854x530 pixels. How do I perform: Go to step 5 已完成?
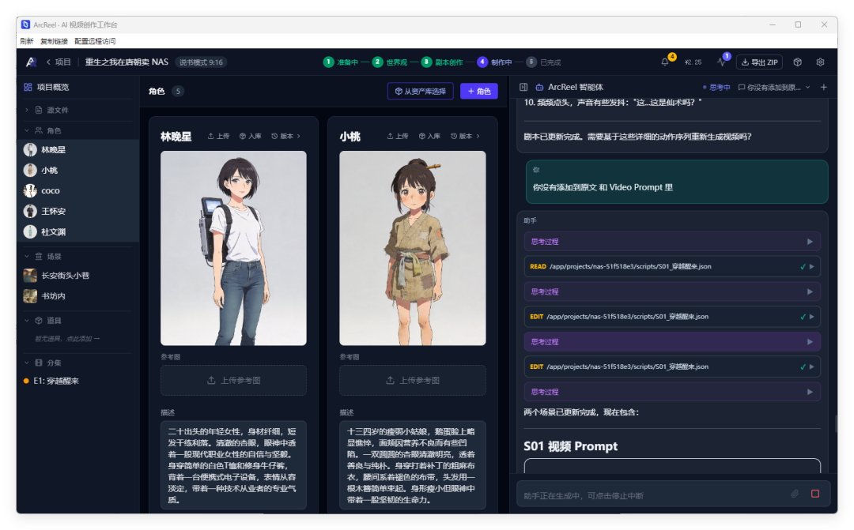coord(543,62)
